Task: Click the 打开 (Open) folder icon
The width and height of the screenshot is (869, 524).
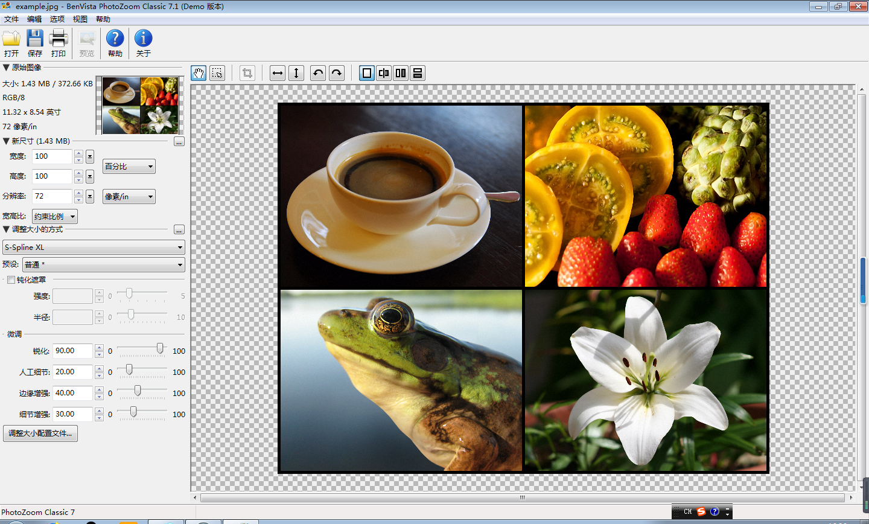Action: (x=11, y=38)
